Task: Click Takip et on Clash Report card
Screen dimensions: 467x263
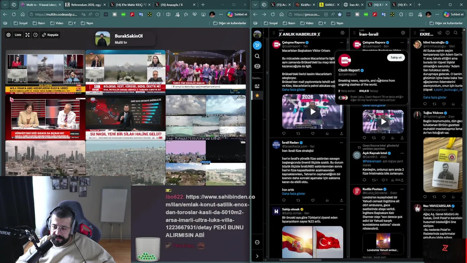Action: click(396, 57)
